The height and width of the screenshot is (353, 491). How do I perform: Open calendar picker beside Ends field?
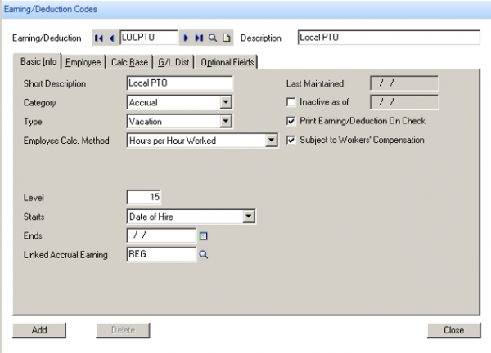tap(205, 236)
